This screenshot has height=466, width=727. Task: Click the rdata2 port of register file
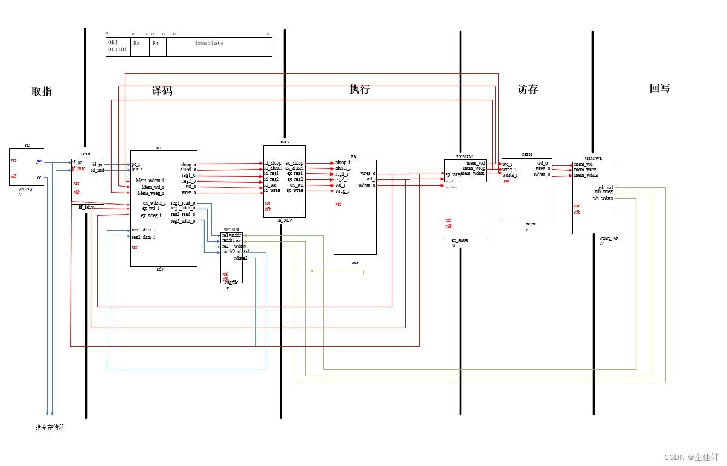pos(241,258)
